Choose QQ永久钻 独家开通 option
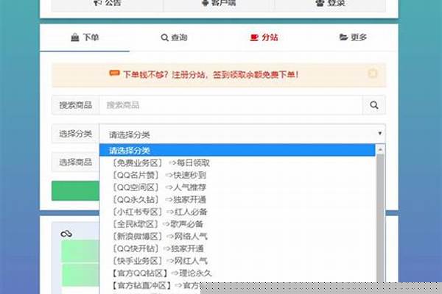Viewport: 442px width, 294px height. point(237,199)
